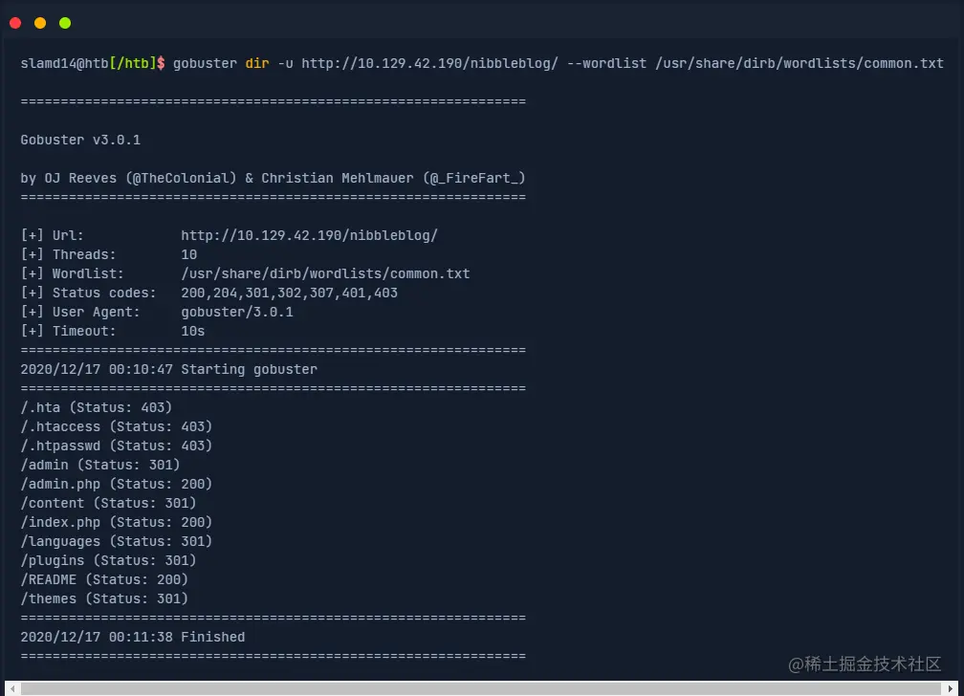Click the Timeout value '10s'
Viewport: 964px width, 696px height.
pos(192,331)
